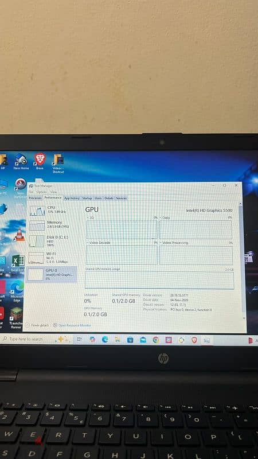Open the Excel desktop shortcut
Screen dimensions: 258x459
(18, 263)
